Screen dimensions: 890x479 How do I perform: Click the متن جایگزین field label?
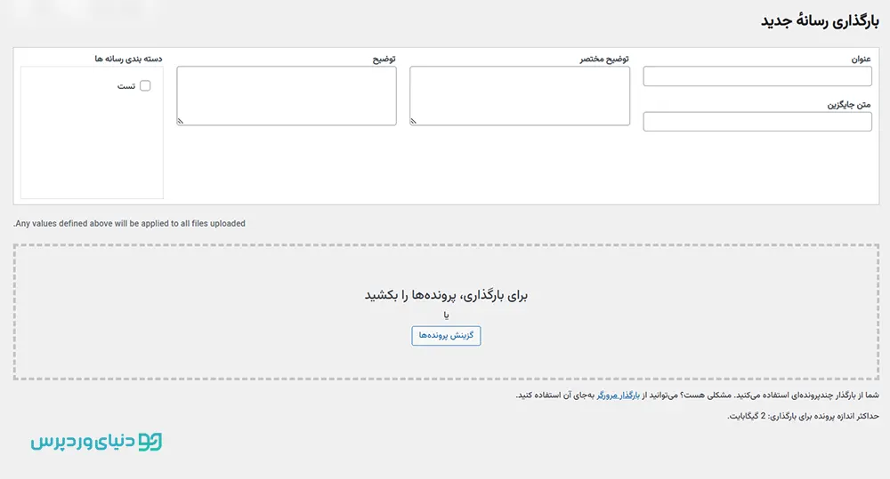coord(848,105)
